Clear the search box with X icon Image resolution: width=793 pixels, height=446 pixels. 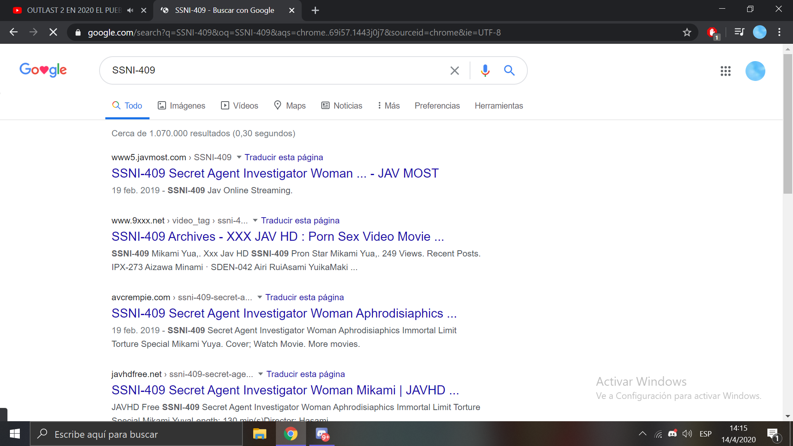pyautogui.click(x=454, y=71)
